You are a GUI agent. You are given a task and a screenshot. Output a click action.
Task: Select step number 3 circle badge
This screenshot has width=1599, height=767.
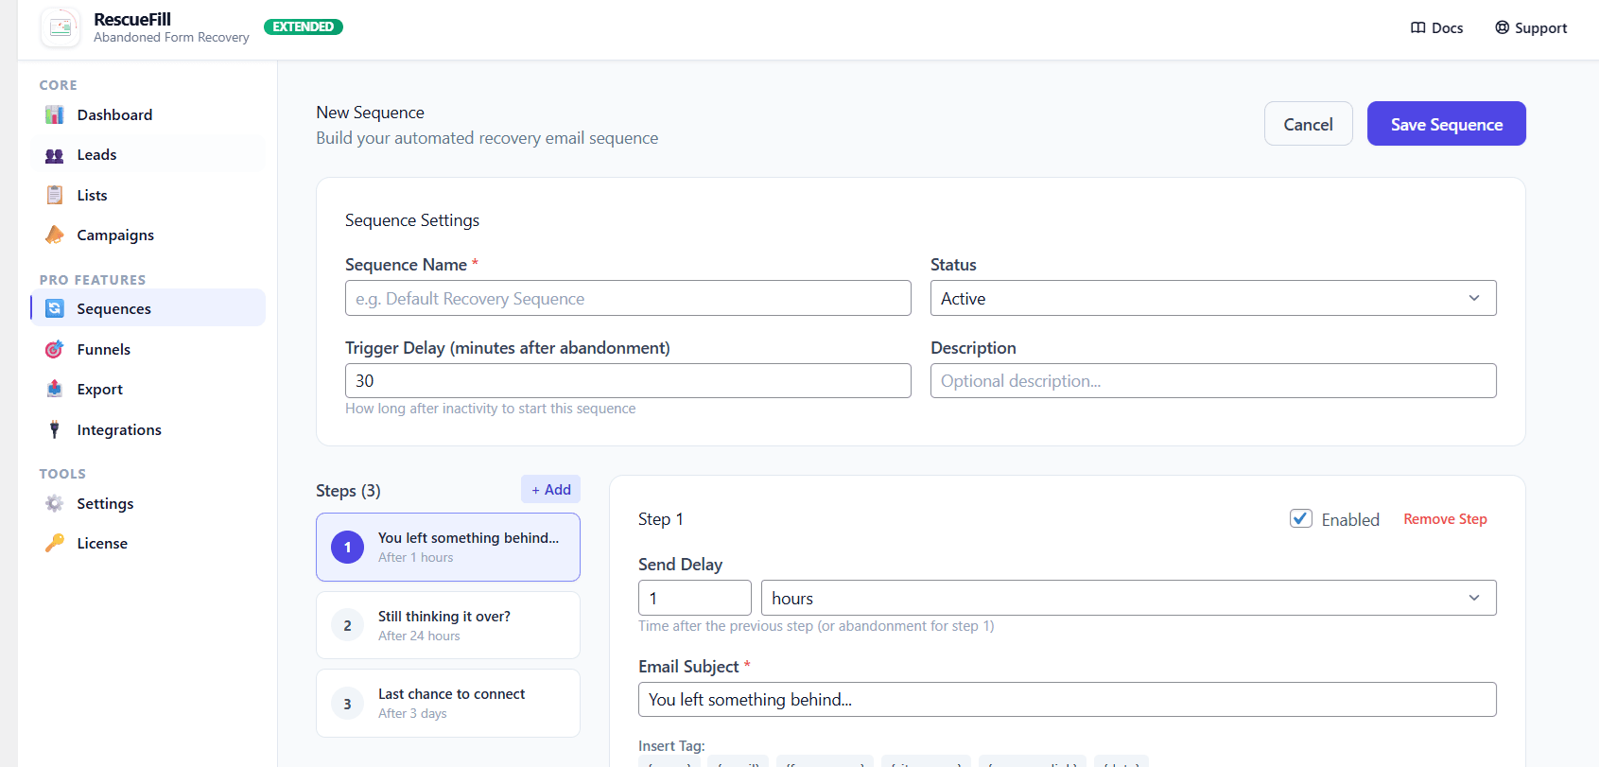(x=347, y=704)
